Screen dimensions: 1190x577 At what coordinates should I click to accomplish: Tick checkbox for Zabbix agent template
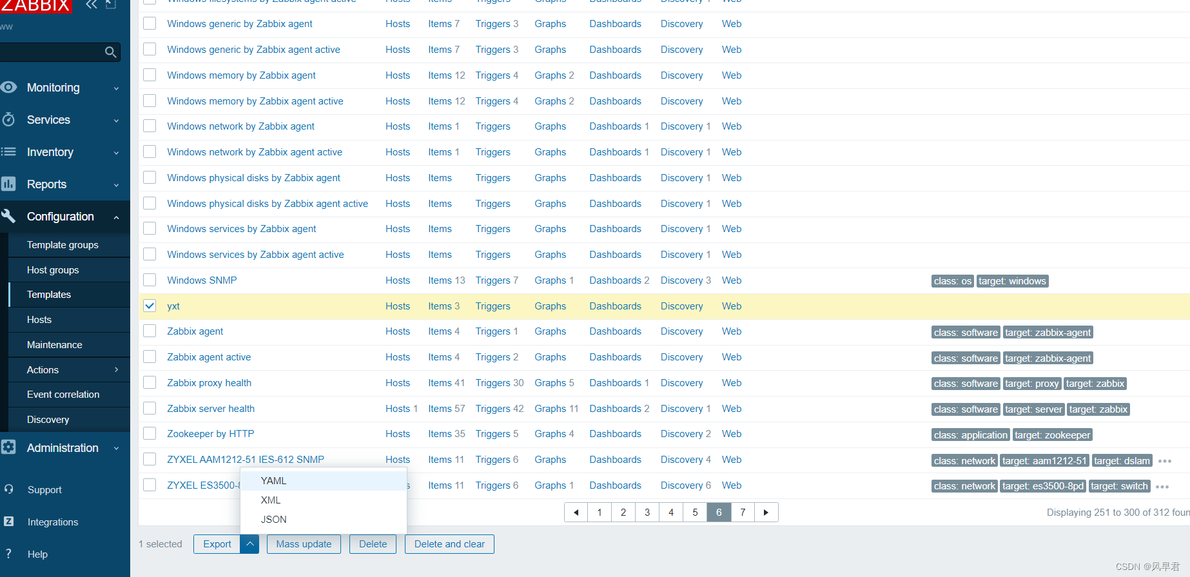coord(150,331)
